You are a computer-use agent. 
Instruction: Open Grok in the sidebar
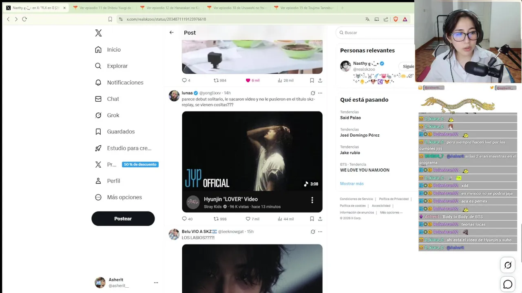(x=107, y=115)
